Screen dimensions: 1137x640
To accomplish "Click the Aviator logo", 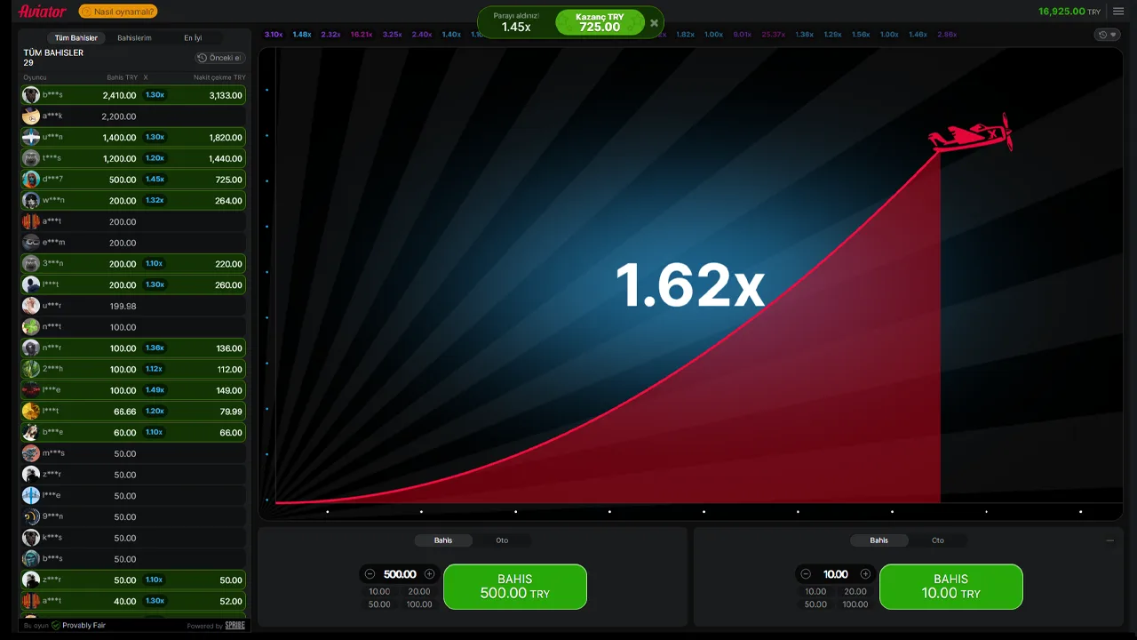I will click(43, 12).
